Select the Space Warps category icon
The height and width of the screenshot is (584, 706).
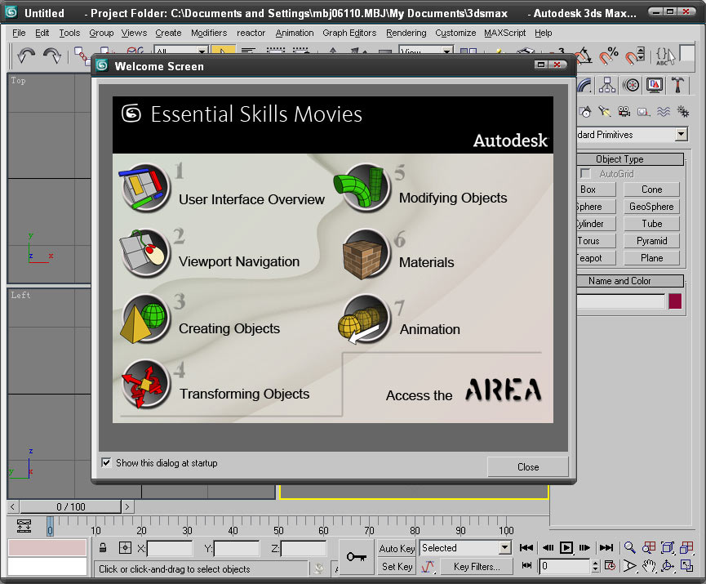click(664, 111)
